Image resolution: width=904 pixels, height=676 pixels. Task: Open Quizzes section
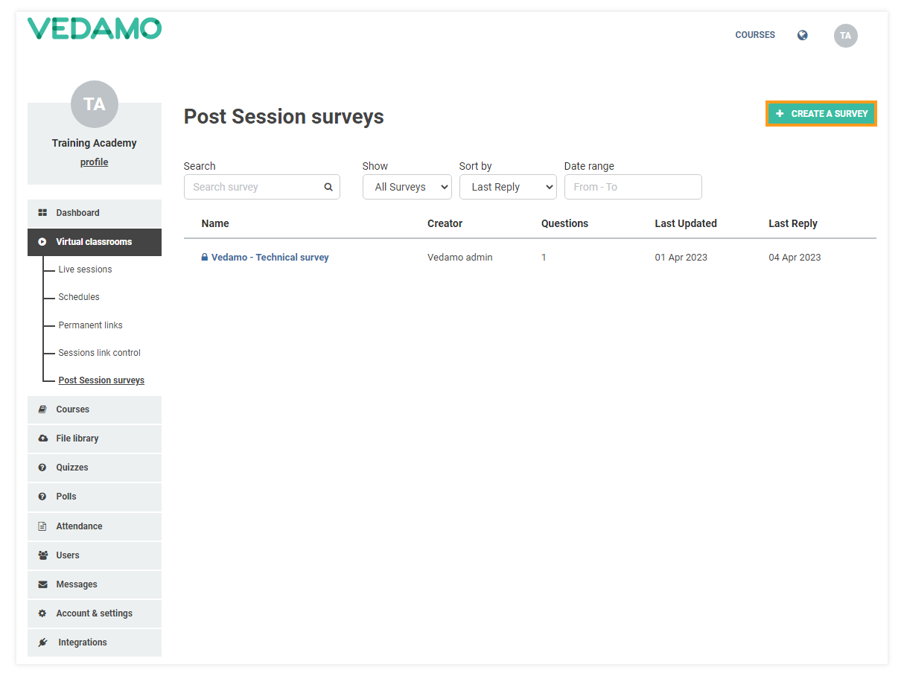[x=95, y=468]
